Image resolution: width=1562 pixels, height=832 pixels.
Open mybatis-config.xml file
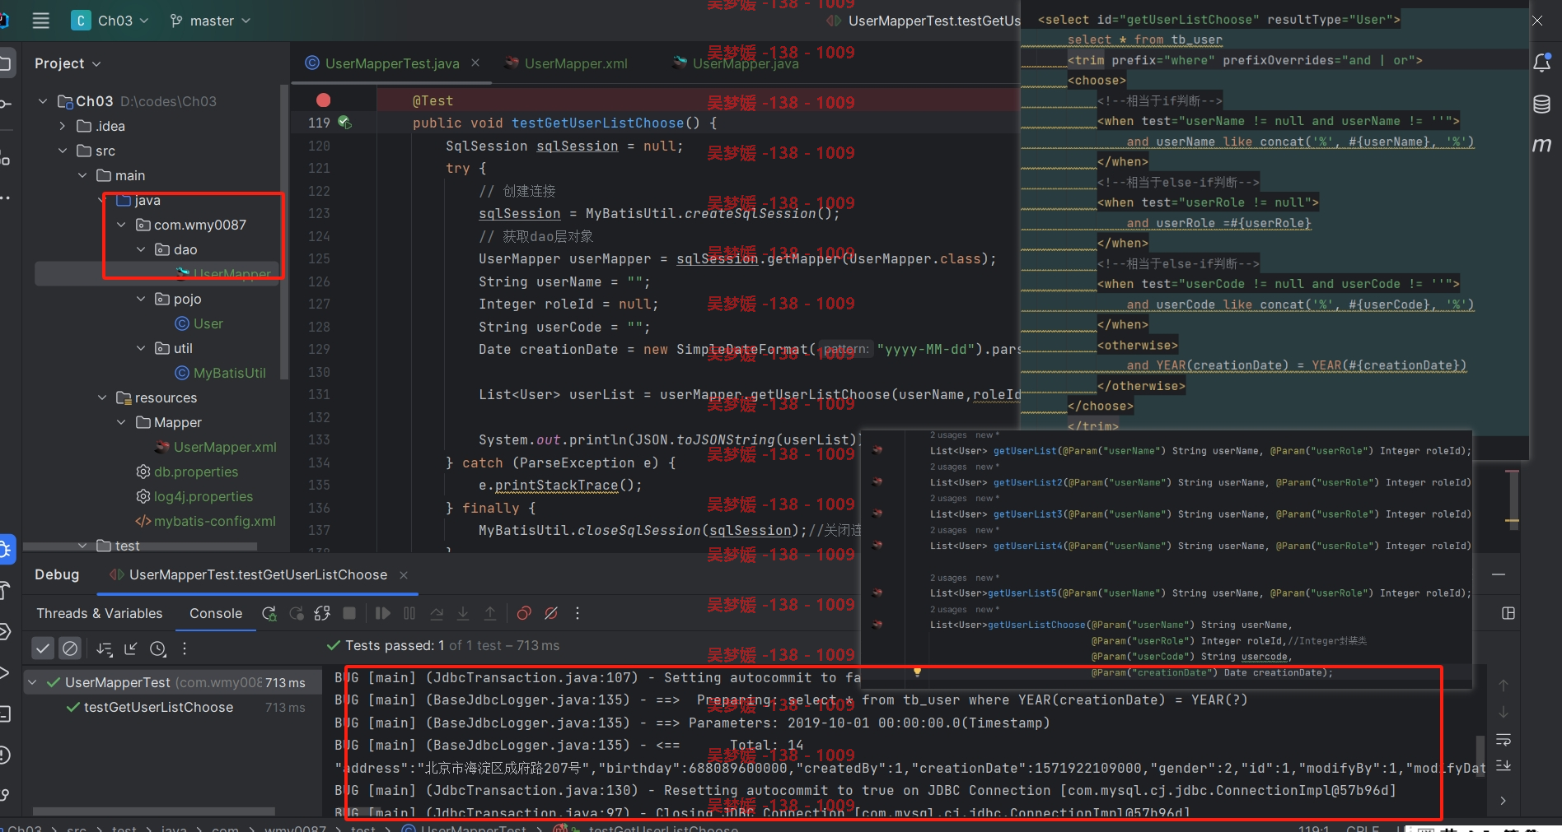coord(205,521)
